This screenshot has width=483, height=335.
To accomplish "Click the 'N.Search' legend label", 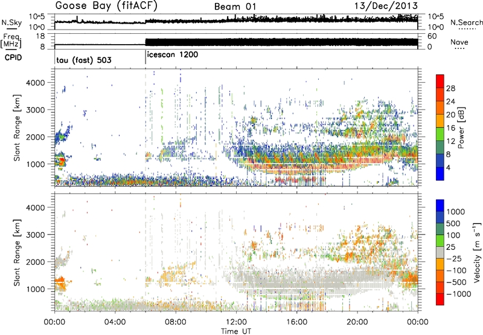I will (x=466, y=22).
